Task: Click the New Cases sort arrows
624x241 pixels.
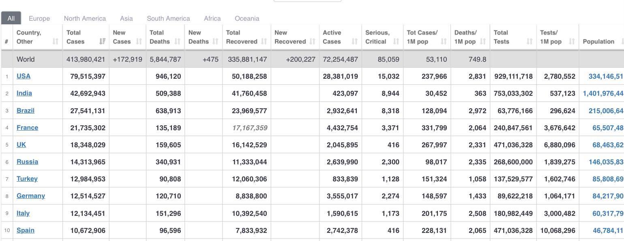Action: point(139,41)
